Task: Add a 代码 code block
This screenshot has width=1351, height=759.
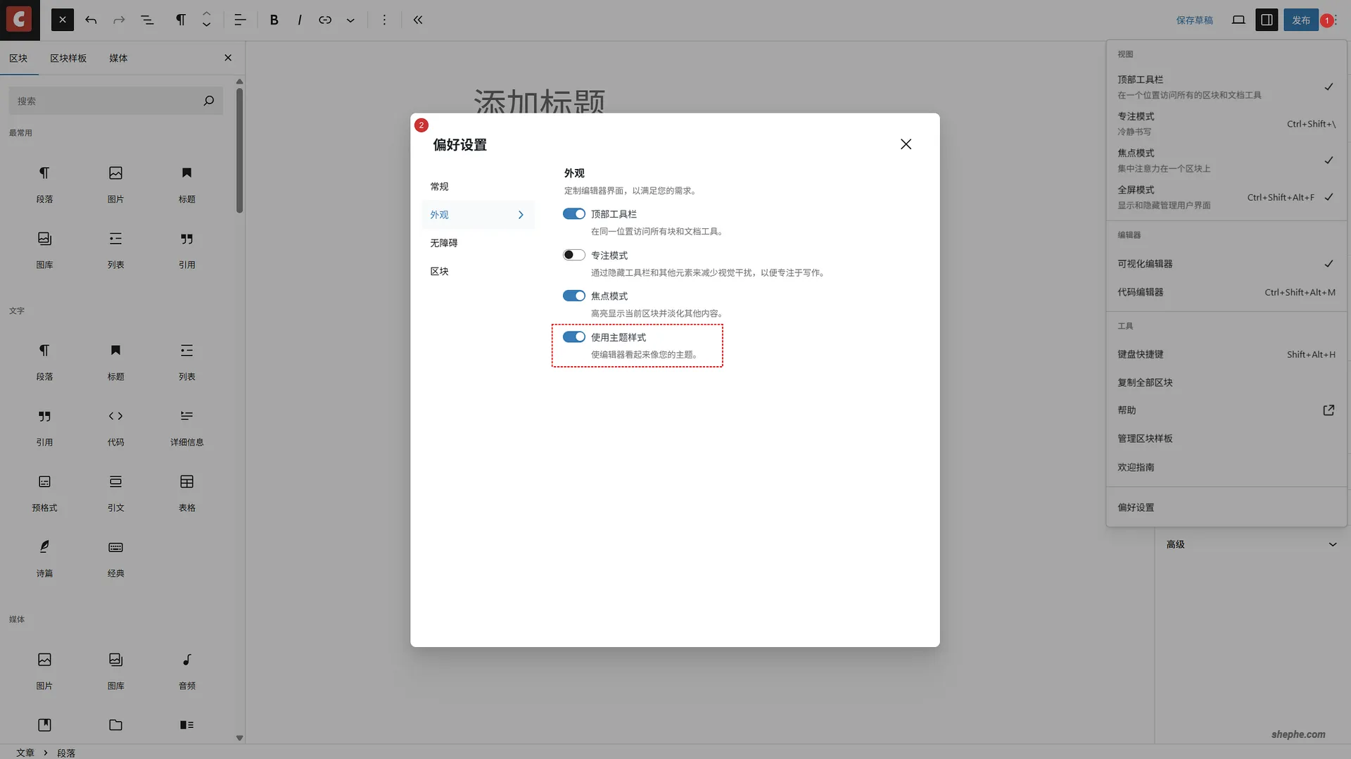Action: (x=116, y=416)
